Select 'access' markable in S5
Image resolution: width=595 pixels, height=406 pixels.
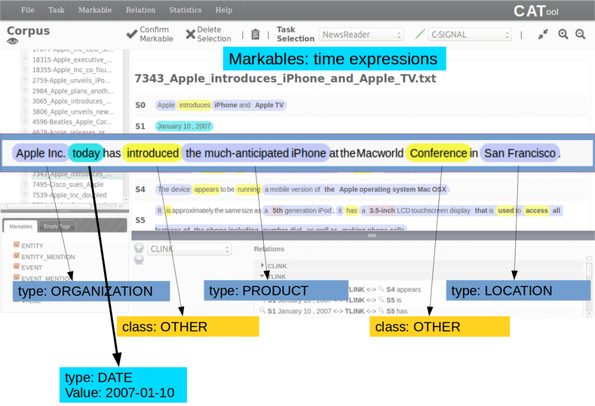pos(536,211)
